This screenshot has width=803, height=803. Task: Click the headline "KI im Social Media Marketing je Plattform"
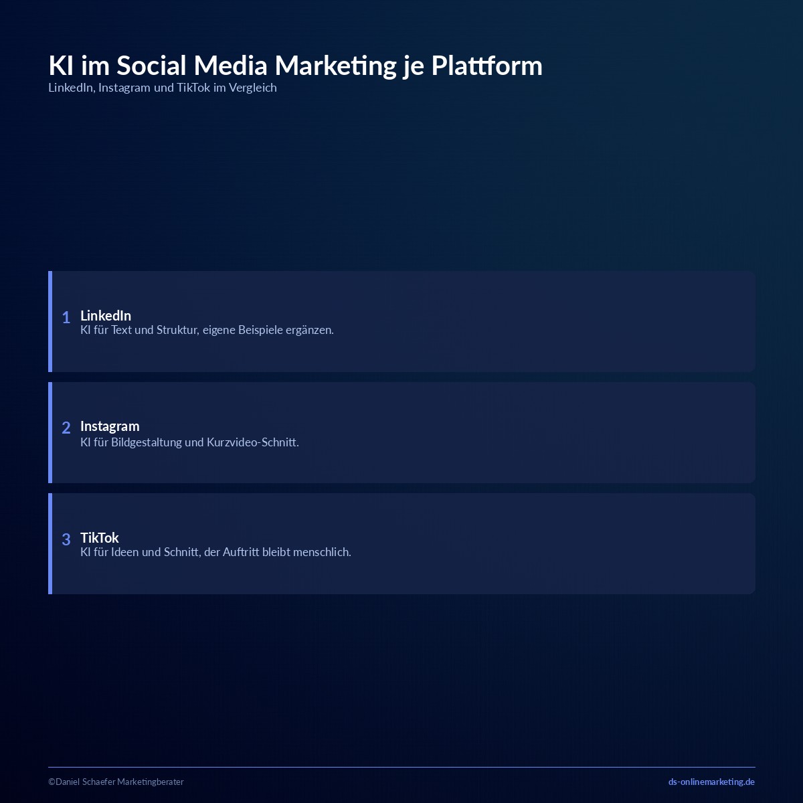(x=295, y=66)
